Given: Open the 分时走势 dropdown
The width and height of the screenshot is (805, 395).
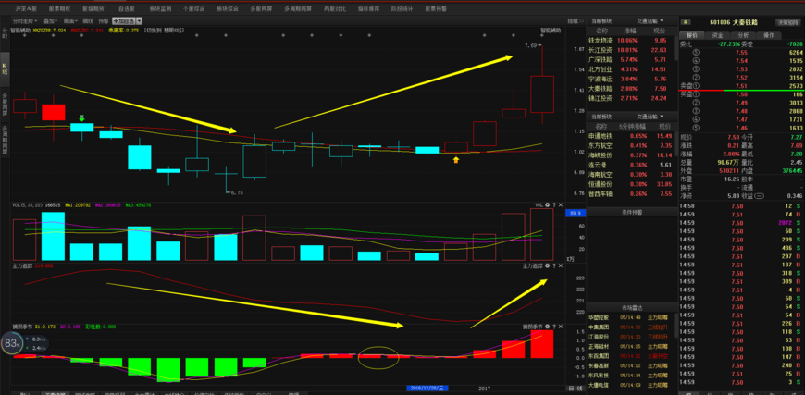Looking at the screenshot, I should point(26,21).
